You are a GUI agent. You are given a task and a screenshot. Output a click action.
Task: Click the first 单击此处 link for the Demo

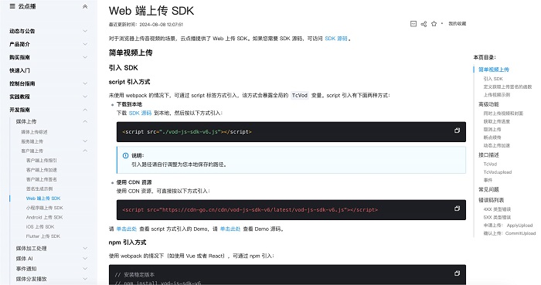point(126,229)
